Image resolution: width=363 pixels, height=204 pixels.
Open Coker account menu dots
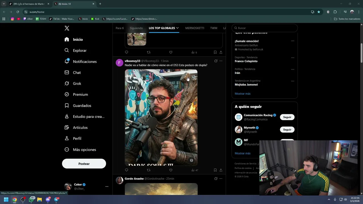pyautogui.click(x=107, y=186)
